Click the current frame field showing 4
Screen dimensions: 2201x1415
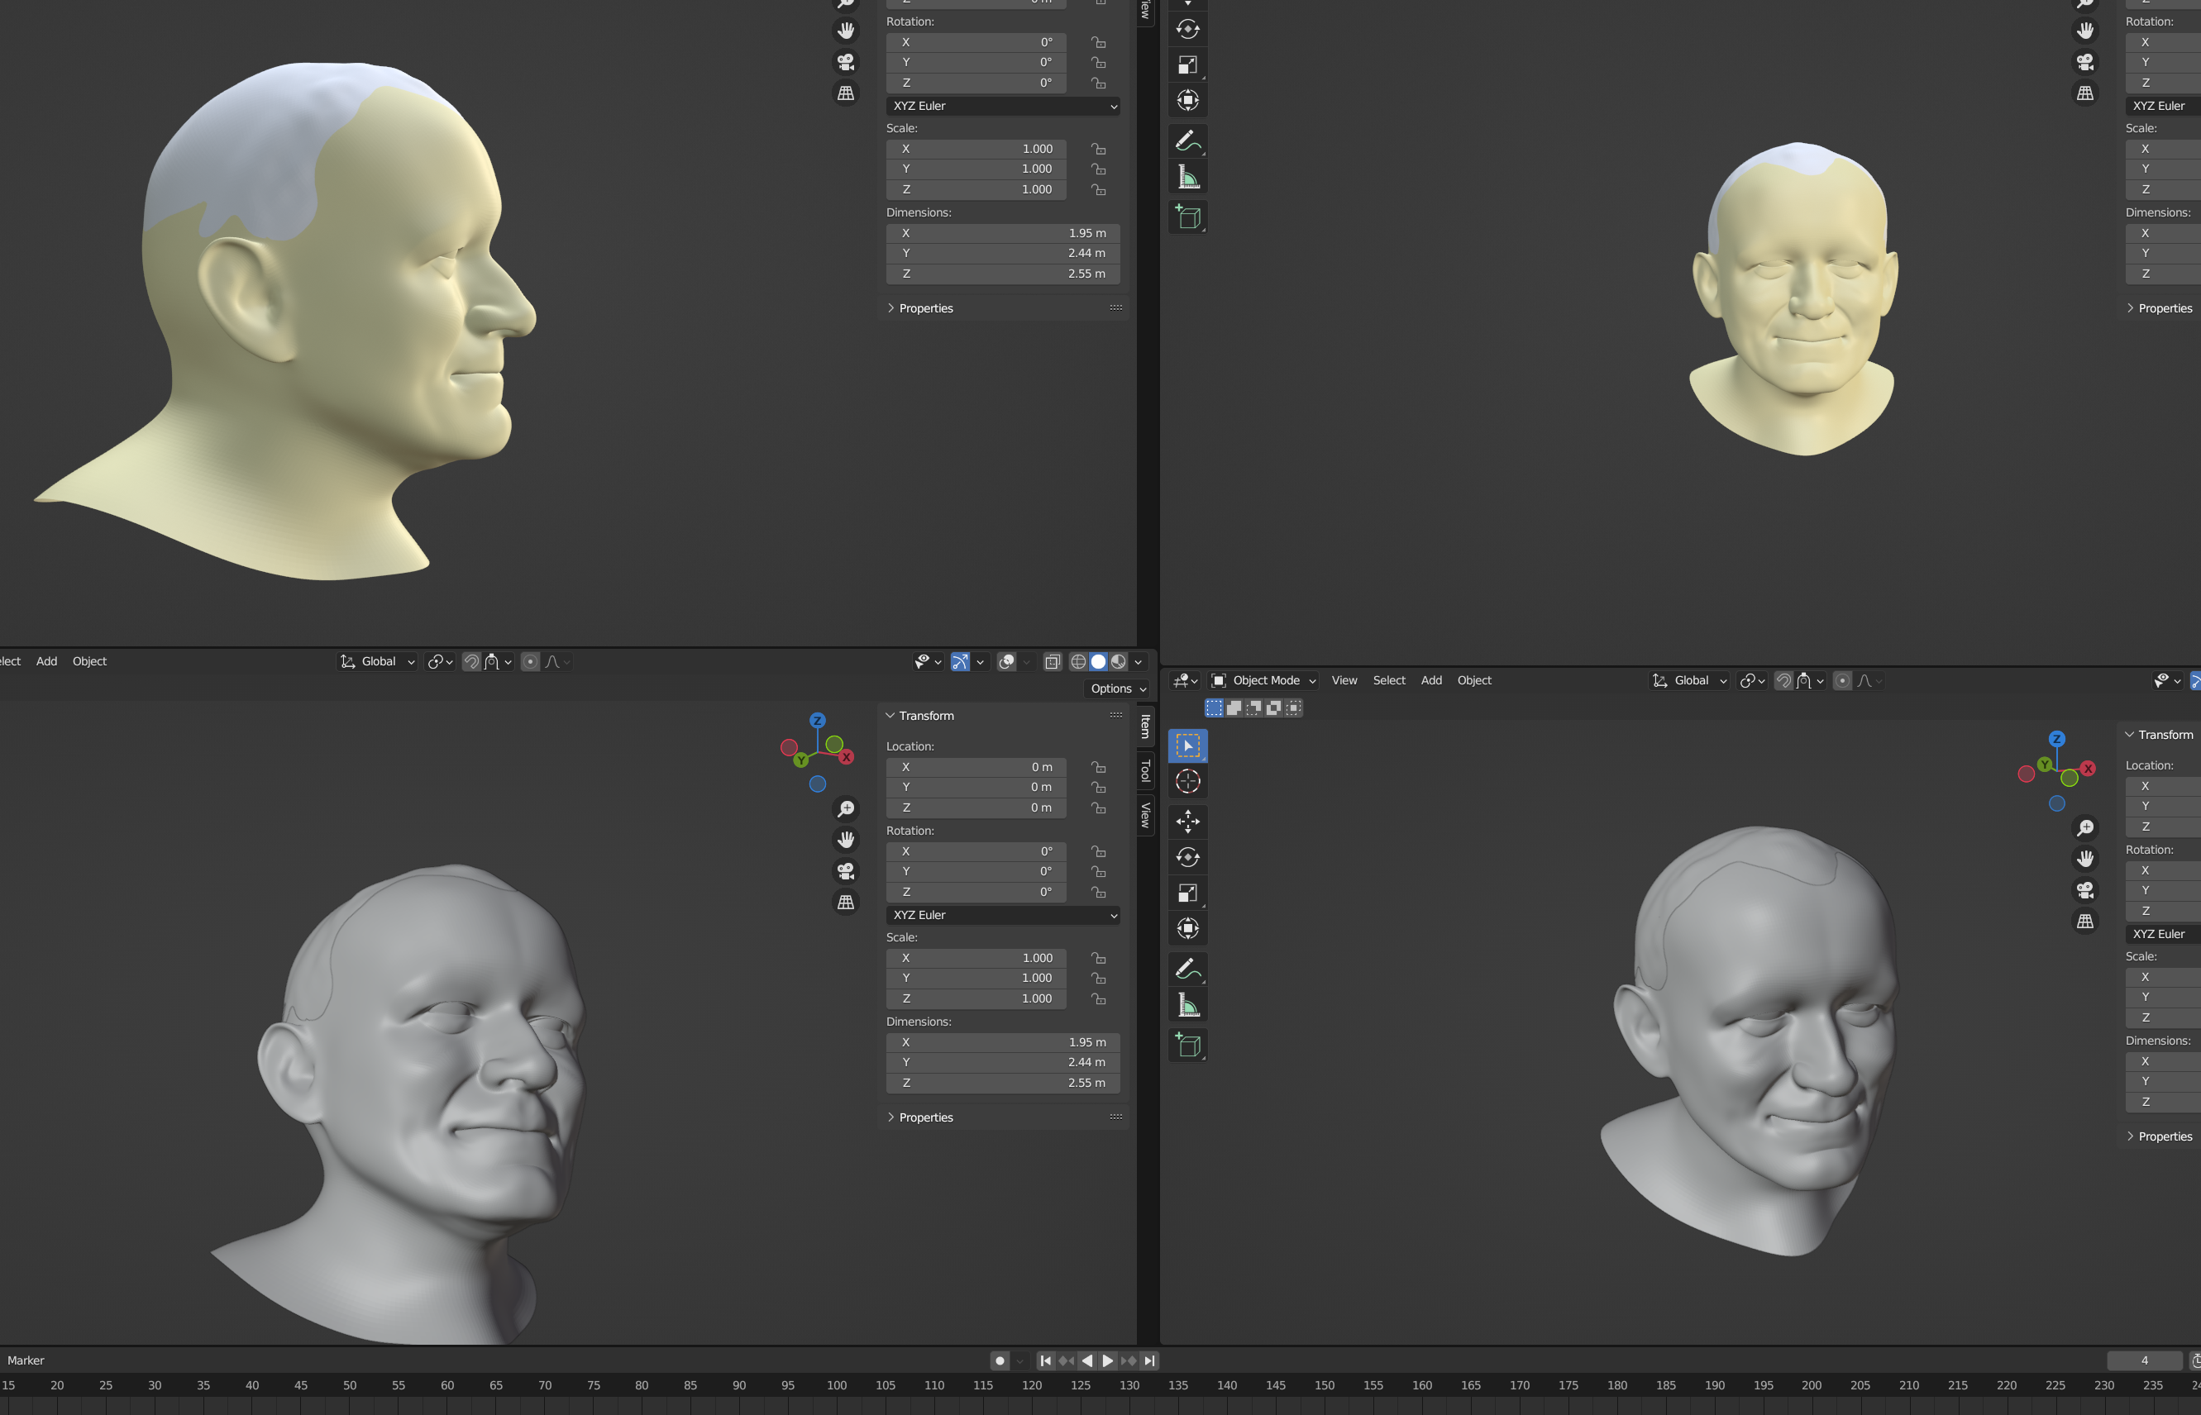pos(2143,1360)
